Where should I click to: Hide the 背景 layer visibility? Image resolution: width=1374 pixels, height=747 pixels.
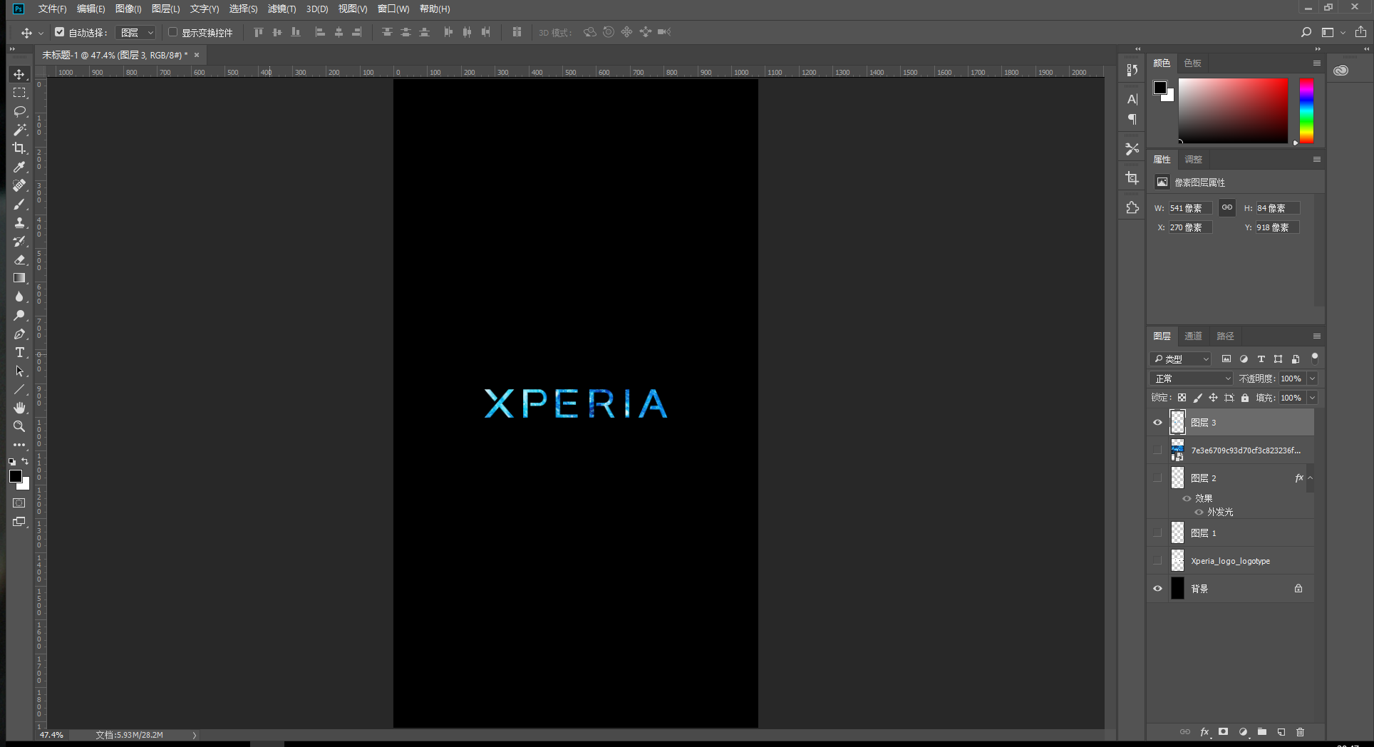(x=1157, y=589)
